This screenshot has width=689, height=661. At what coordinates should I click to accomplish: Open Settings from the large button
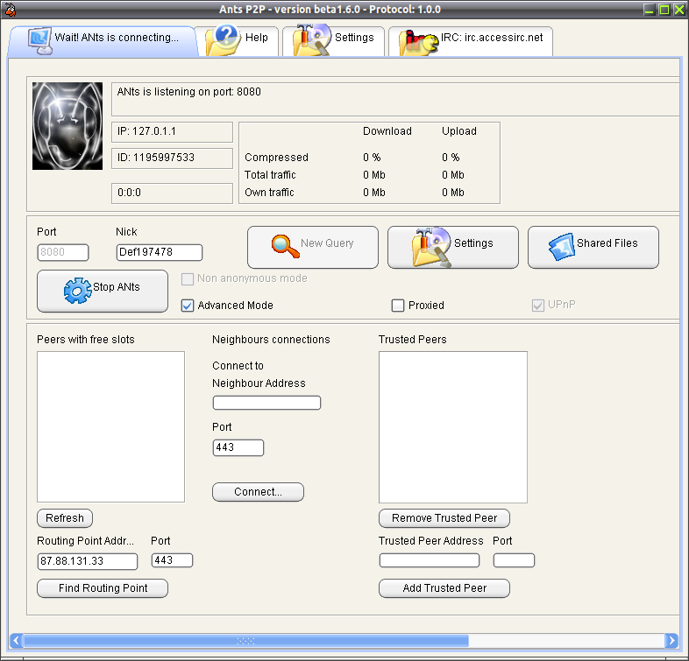[x=453, y=247]
